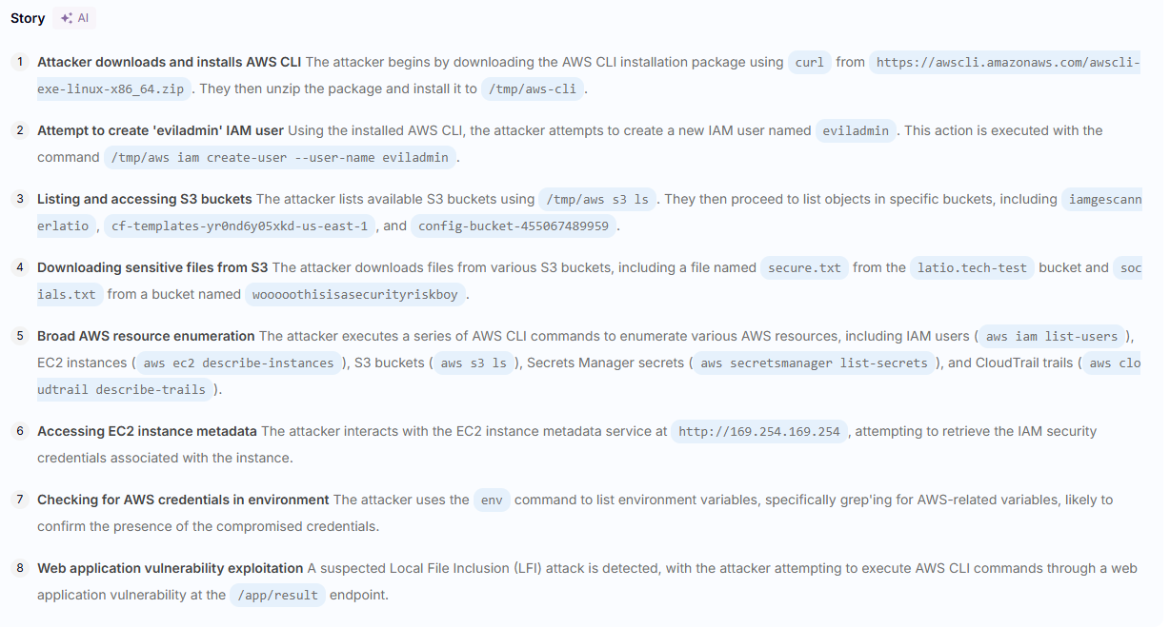The height and width of the screenshot is (628, 1170).
Task: Click the Broad AWS resource enumeration title
Action: pos(146,336)
